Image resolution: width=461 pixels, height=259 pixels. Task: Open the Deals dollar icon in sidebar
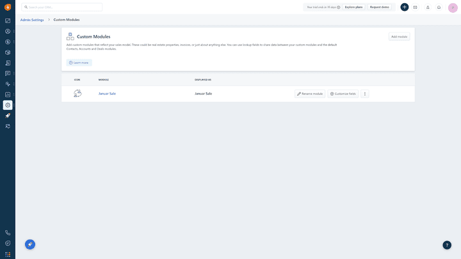(8, 42)
